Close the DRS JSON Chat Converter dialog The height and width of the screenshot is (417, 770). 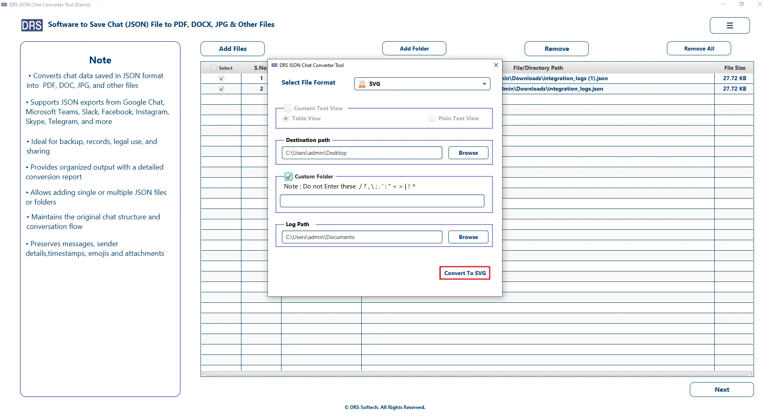pos(496,65)
